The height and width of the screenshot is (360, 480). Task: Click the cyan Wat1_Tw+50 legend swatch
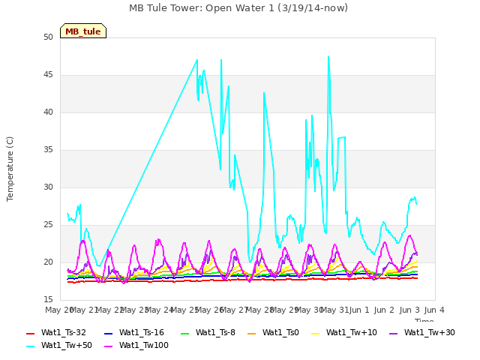coord(30,346)
